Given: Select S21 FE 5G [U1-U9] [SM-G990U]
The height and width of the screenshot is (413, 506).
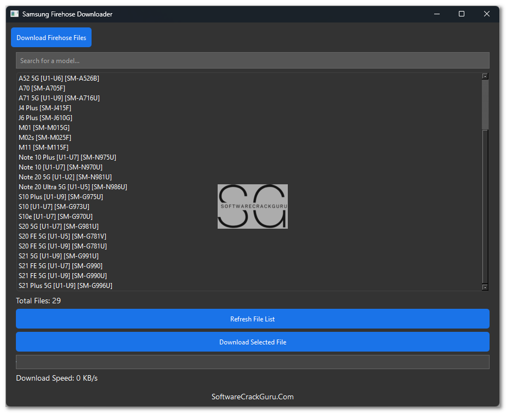Looking at the screenshot, I should click(62, 275).
